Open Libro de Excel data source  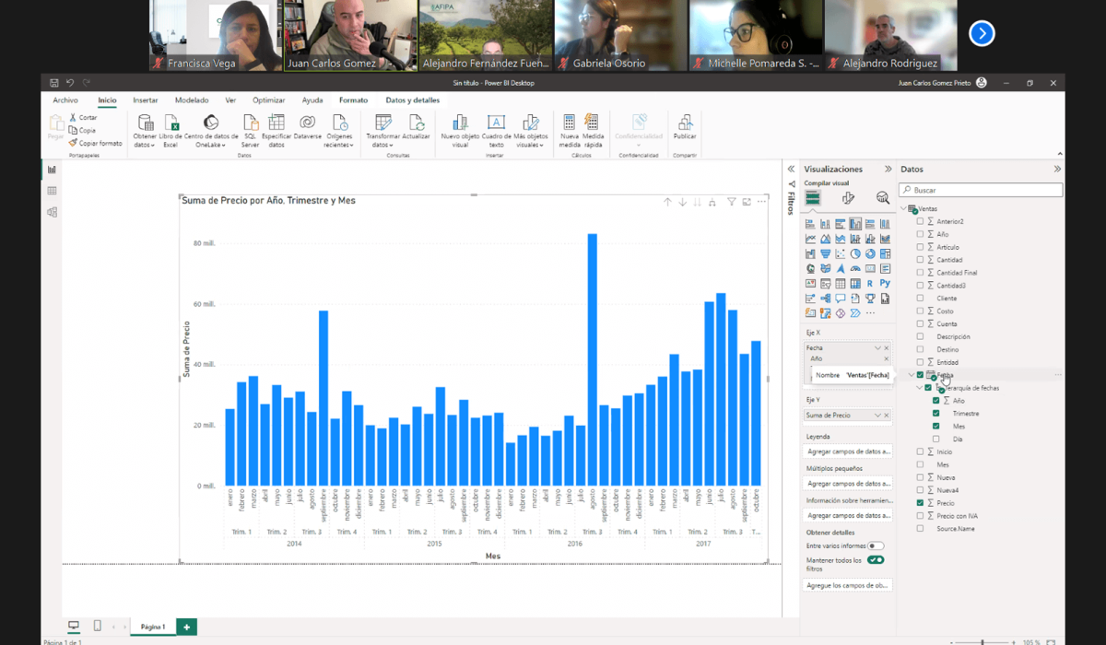(171, 123)
